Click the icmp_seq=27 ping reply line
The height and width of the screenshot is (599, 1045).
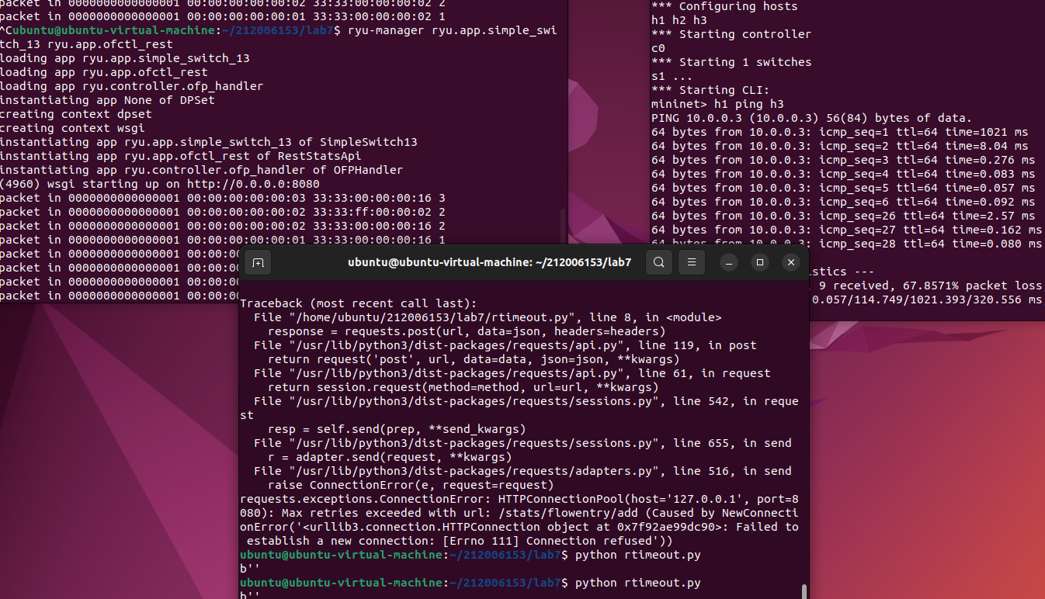click(846, 230)
